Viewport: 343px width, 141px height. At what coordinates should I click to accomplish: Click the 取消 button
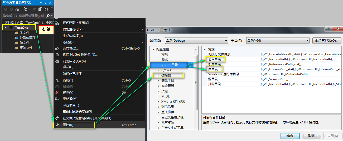[x=311, y=136]
